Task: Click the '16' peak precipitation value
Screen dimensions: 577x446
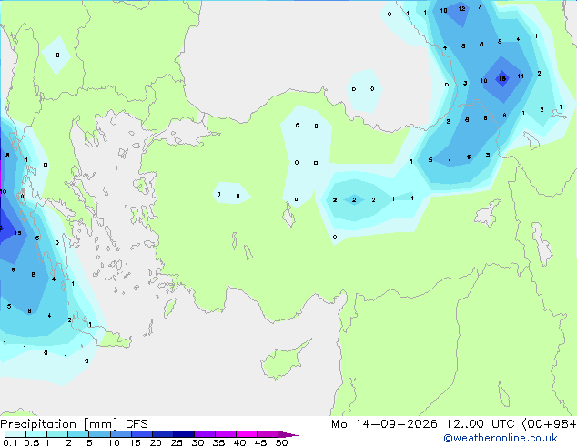Action: point(502,78)
